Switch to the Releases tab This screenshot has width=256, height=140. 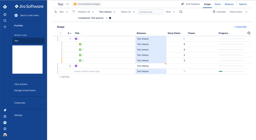[x=229, y=4]
